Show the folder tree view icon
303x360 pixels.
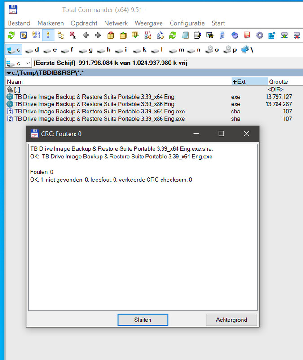61,36
